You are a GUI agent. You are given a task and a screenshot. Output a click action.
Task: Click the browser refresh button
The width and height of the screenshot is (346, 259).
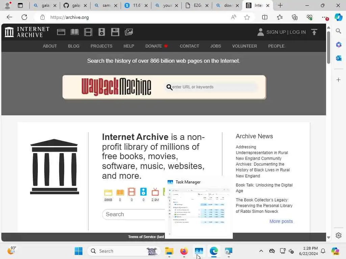24,17
